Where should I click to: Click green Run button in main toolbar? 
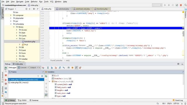(x=165, y=5)
